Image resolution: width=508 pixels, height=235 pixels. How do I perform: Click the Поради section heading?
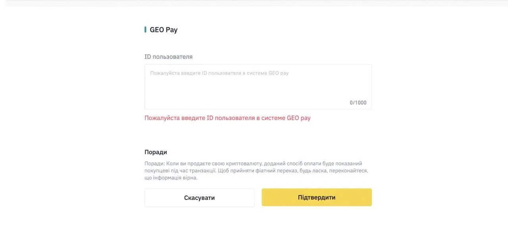(156, 152)
